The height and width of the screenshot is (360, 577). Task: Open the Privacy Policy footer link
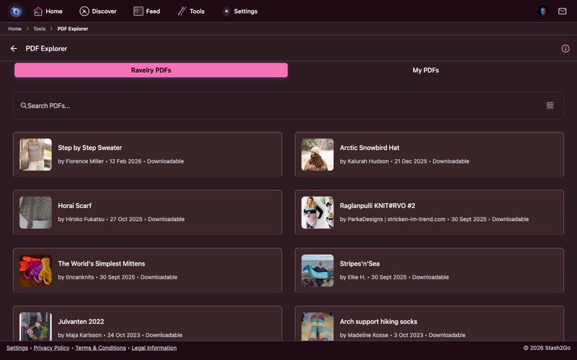click(51, 348)
